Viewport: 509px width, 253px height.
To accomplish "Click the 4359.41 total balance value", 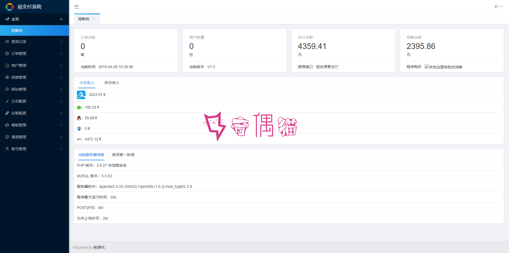I will pos(312,46).
